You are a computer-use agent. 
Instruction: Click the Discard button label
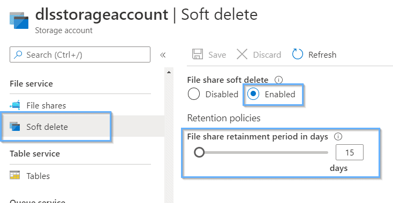pyautogui.click(x=267, y=54)
